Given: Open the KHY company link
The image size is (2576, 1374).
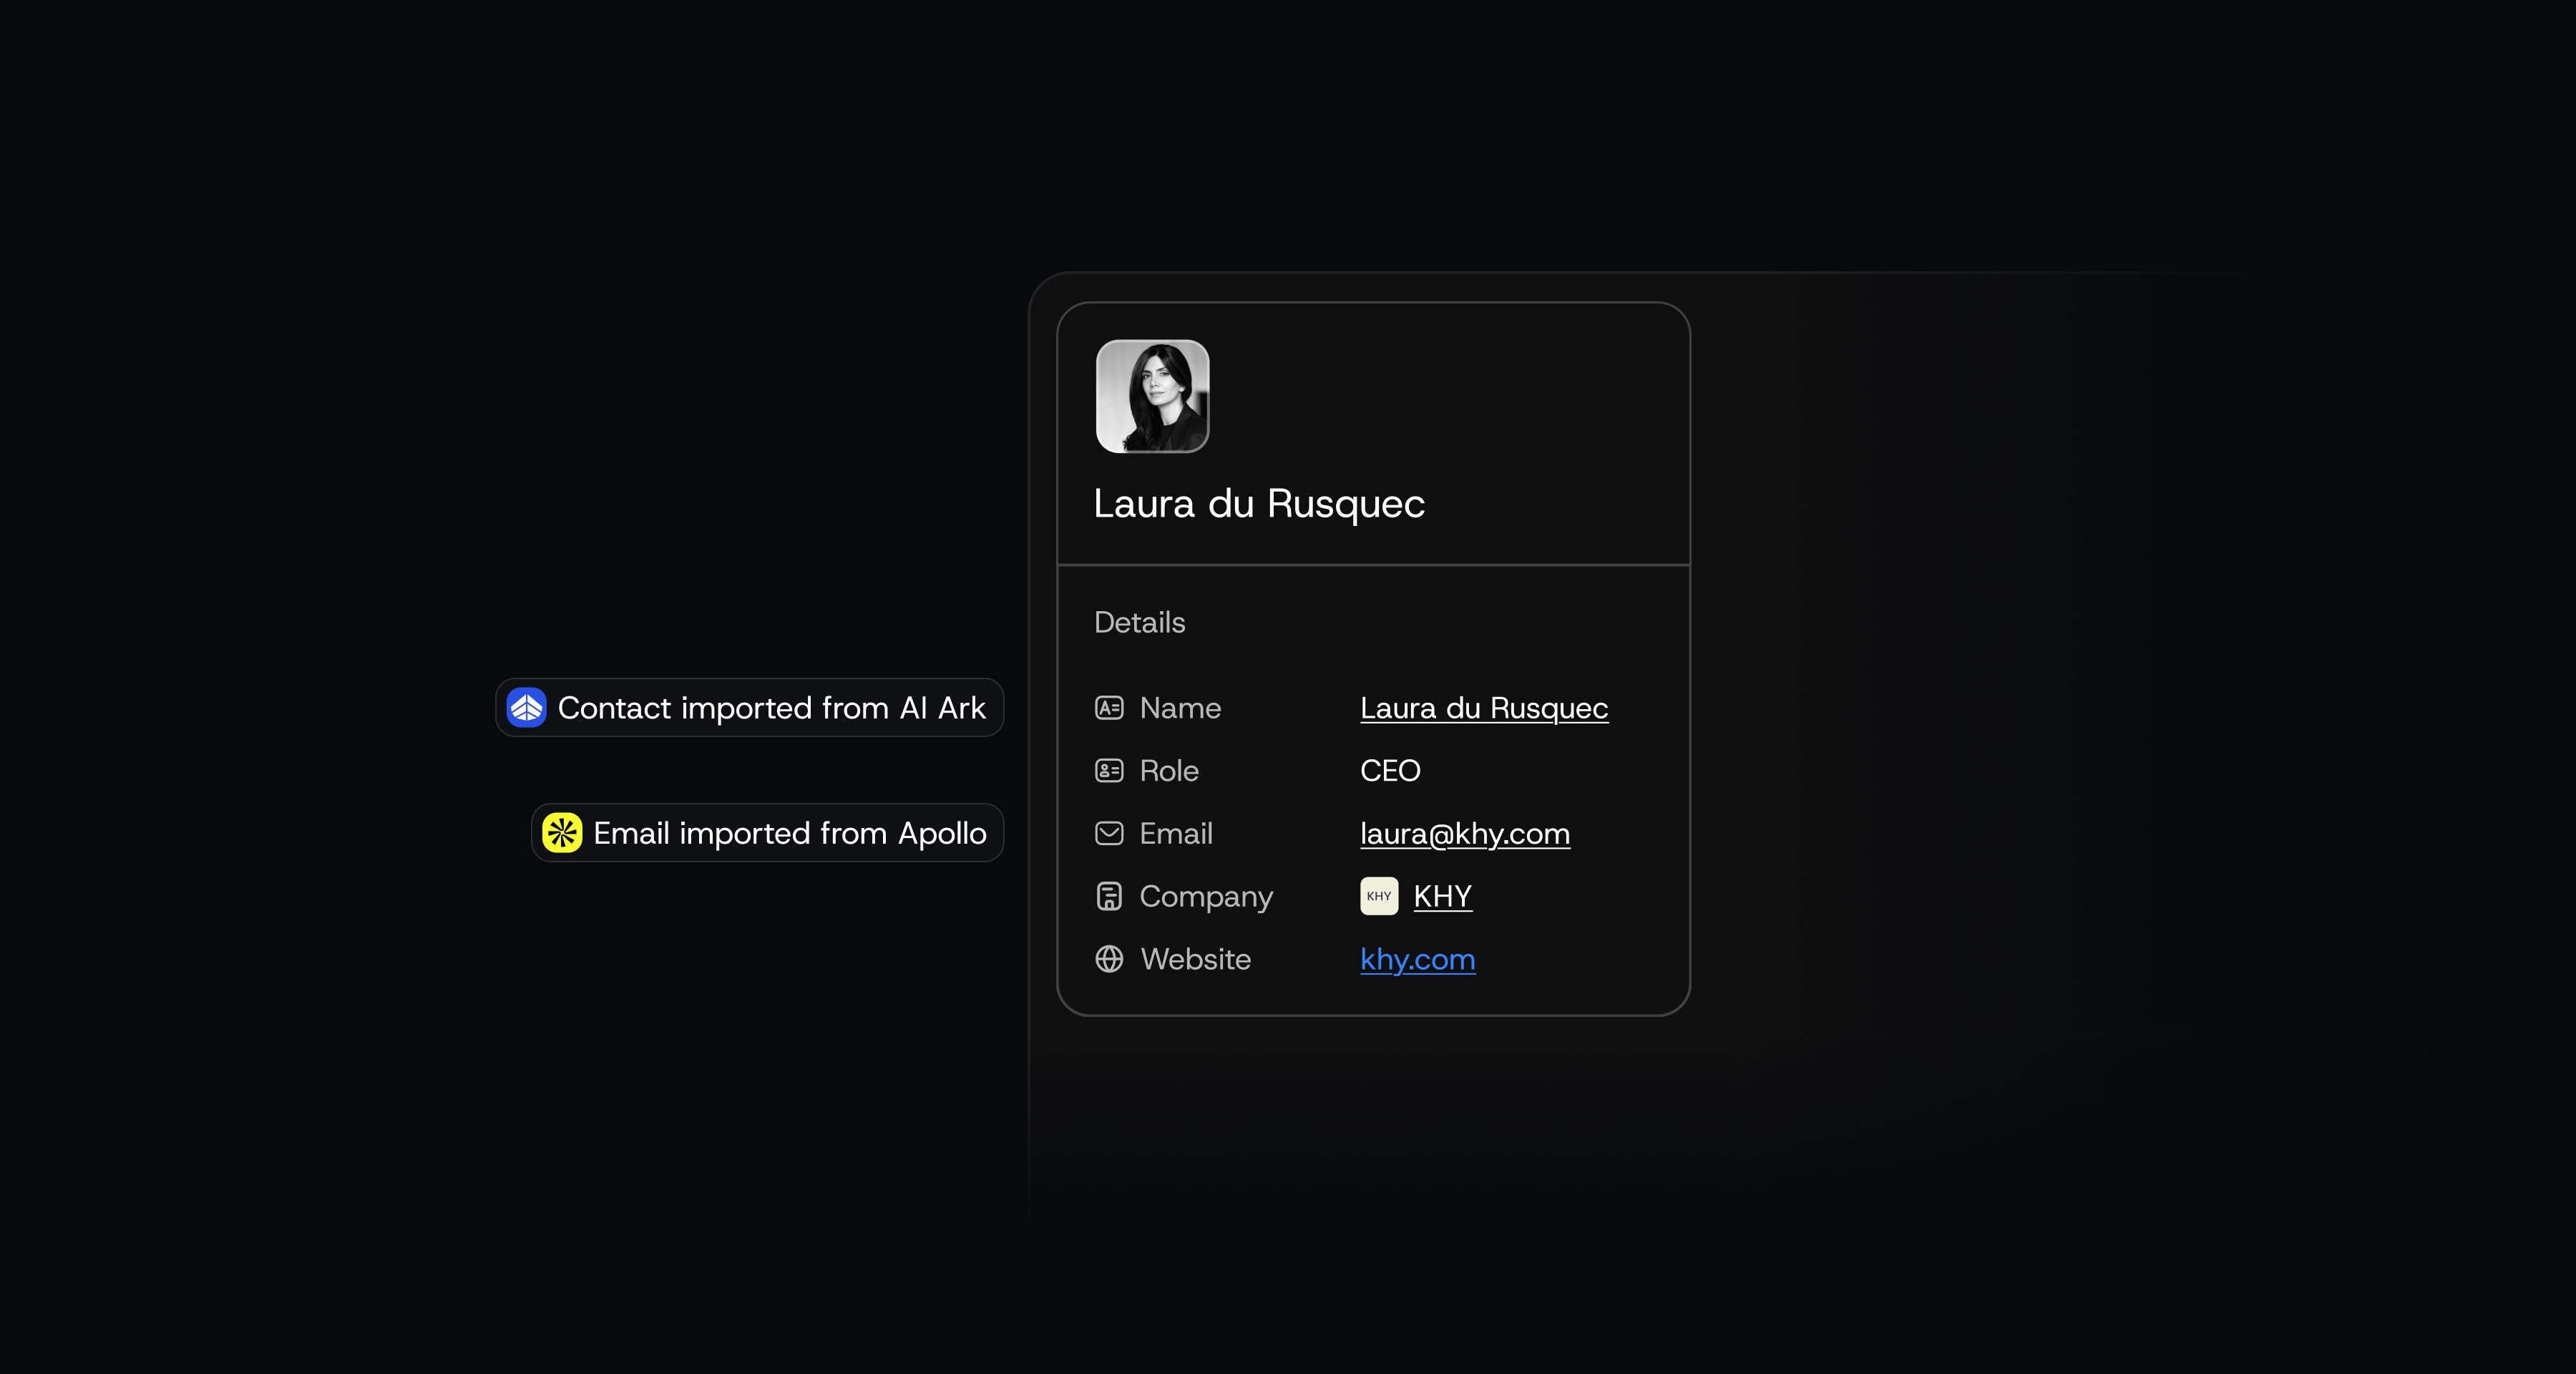Looking at the screenshot, I should point(1442,896).
